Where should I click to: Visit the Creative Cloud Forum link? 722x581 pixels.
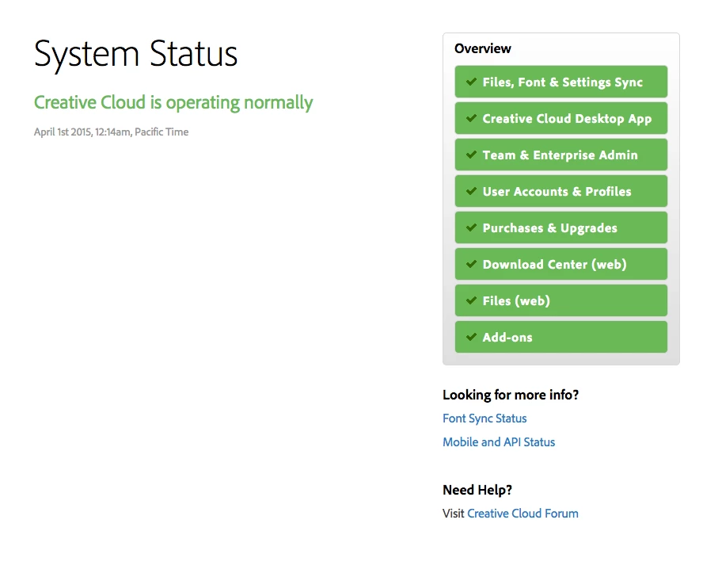522,514
